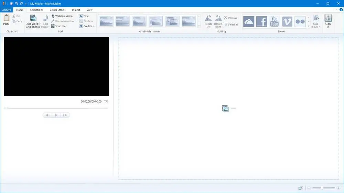Click the Paste clipboard icon
This screenshot has height=193, width=344.
tap(6, 18)
